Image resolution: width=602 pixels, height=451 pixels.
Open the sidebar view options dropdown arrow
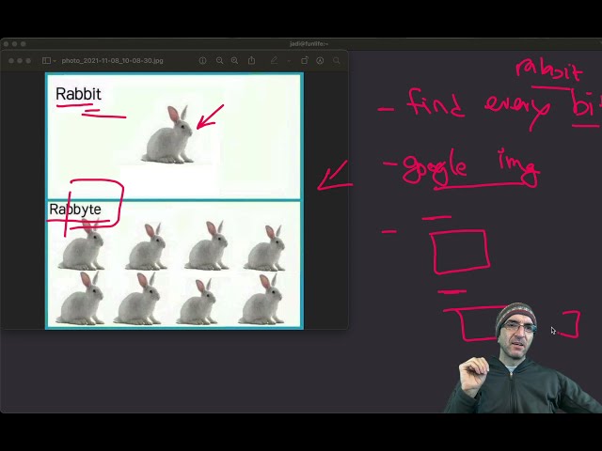click(55, 61)
